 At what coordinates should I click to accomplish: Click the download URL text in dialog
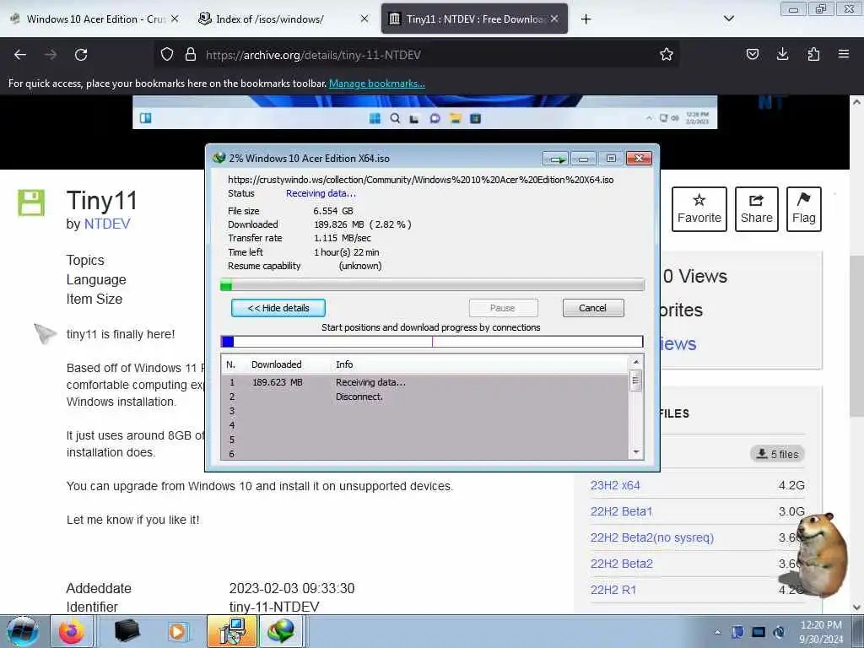coord(420,180)
